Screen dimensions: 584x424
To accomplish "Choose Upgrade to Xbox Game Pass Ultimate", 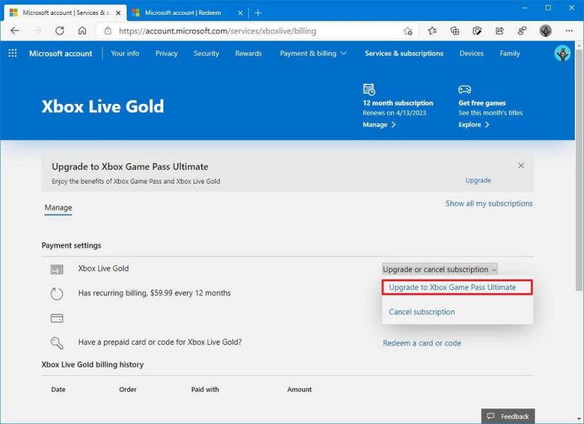I will coord(457,288).
